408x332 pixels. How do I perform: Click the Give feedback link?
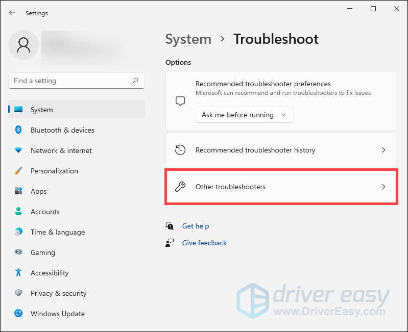point(204,243)
